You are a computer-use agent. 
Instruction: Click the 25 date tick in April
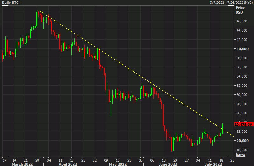coord(83,160)
